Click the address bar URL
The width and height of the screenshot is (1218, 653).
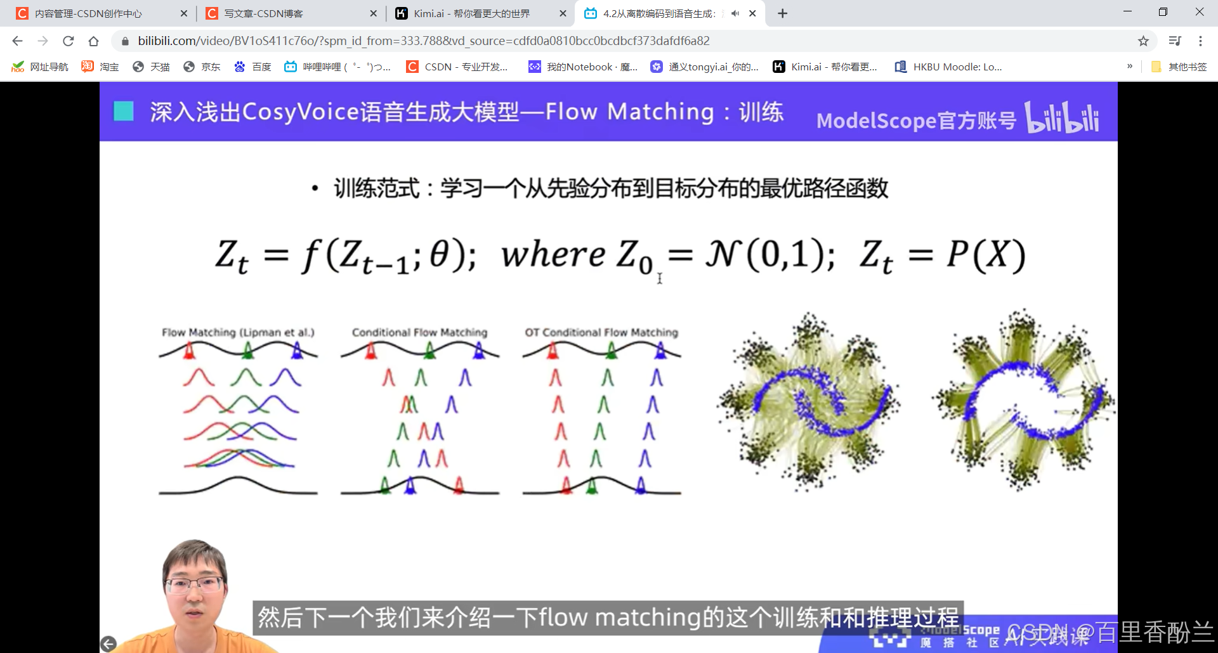pos(424,41)
